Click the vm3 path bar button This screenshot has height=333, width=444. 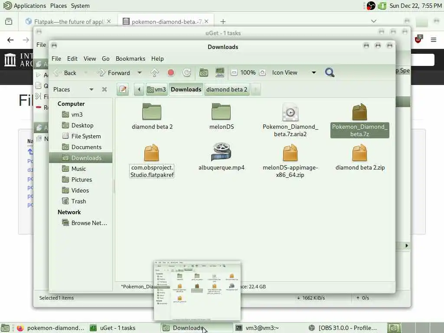(157, 89)
